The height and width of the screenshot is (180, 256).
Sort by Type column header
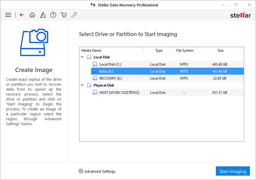[158, 51]
